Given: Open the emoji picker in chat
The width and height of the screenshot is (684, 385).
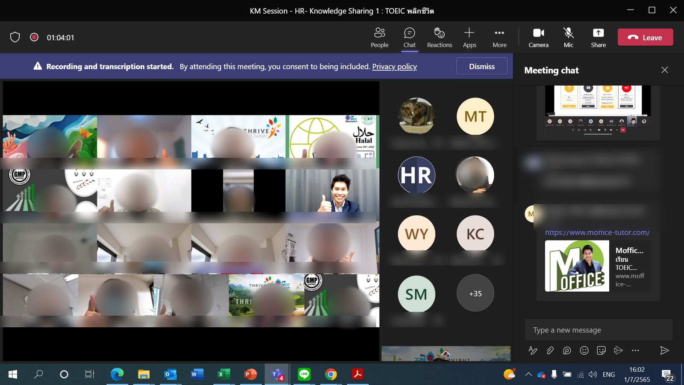Looking at the screenshot, I should pyautogui.click(x=584, y=350).
